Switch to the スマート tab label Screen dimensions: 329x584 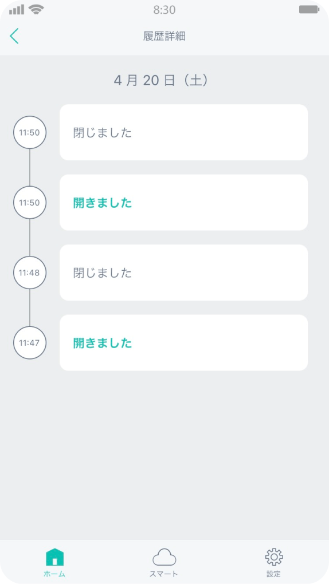[164, 574]
